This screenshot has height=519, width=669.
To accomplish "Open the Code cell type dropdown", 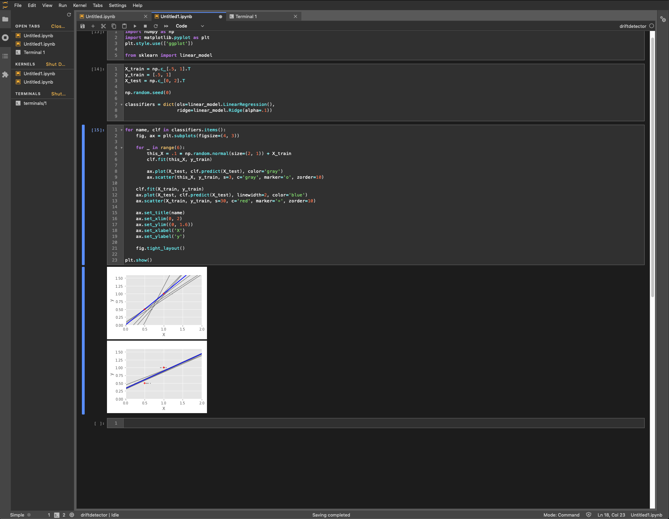I will [190, 26].
